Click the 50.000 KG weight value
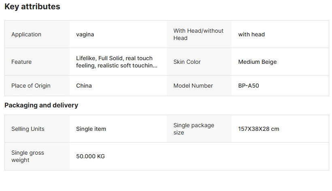Screen dimensions: 332x191 (90, 156)
